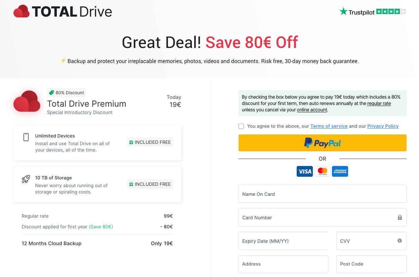Screen dimensions: 419x277
Task: Click the CVV info icon
Action: (x=400, y=241)
